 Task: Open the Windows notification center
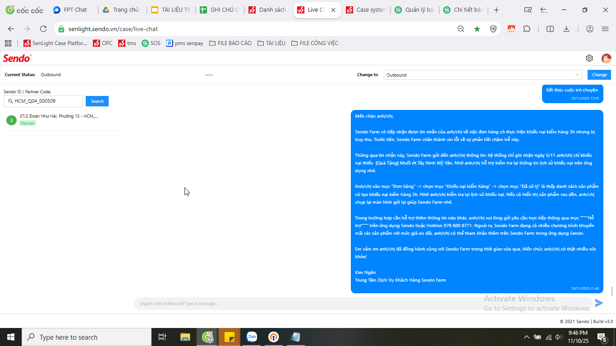[x=602, y=337]
